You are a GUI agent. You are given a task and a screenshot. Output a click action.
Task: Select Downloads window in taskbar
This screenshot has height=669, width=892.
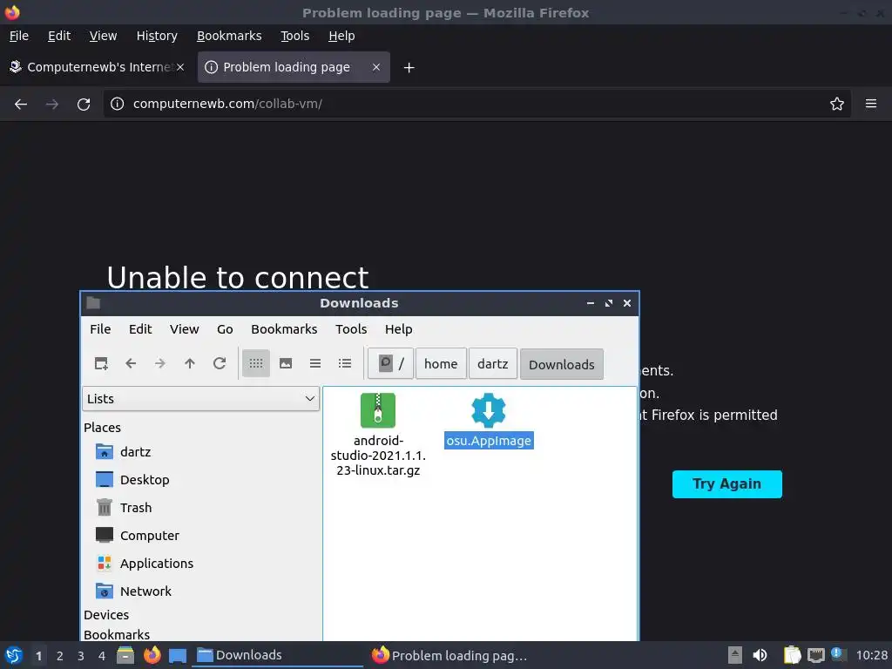tap(279, 655)
